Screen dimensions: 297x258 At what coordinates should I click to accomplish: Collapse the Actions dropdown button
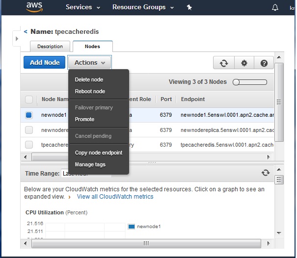point(89,63)
